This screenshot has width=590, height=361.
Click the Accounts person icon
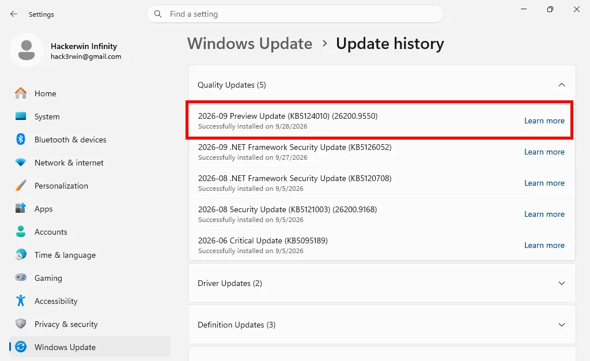coord(21,231)
